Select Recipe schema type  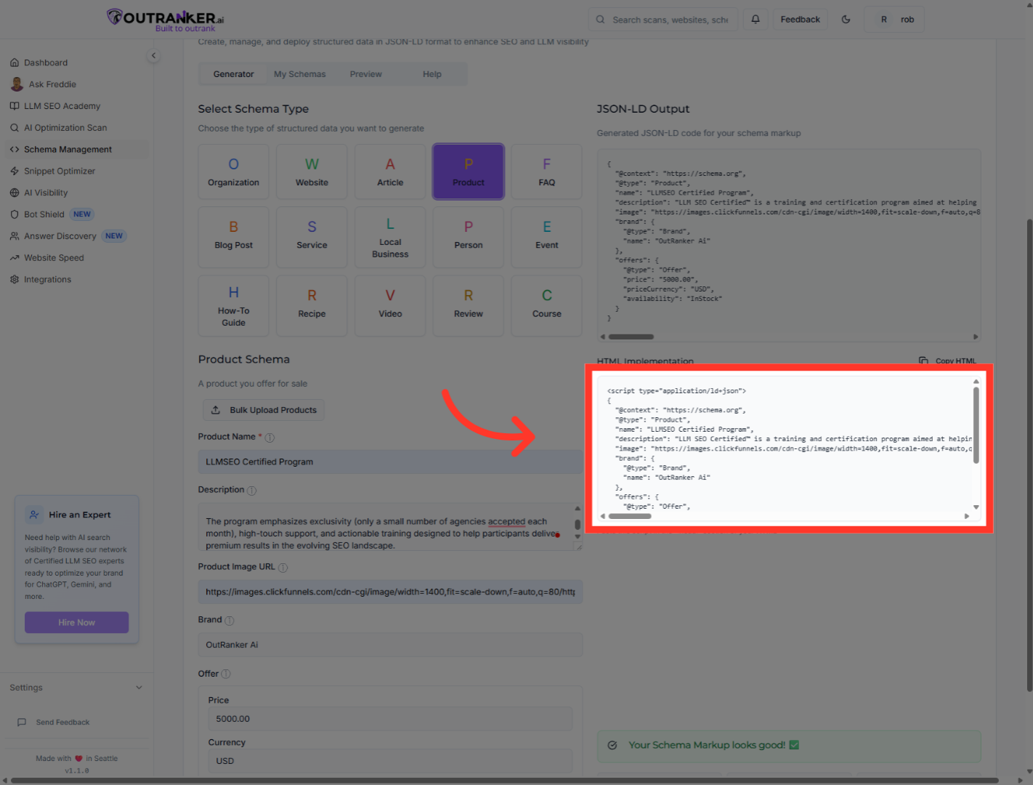coord(312,305)
